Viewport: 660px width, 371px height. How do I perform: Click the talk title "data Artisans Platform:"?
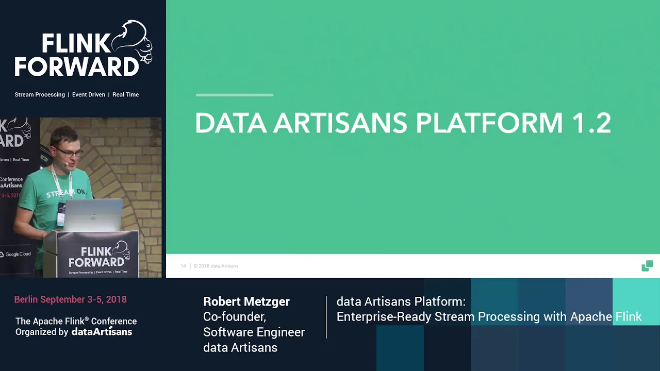point(401,301)
